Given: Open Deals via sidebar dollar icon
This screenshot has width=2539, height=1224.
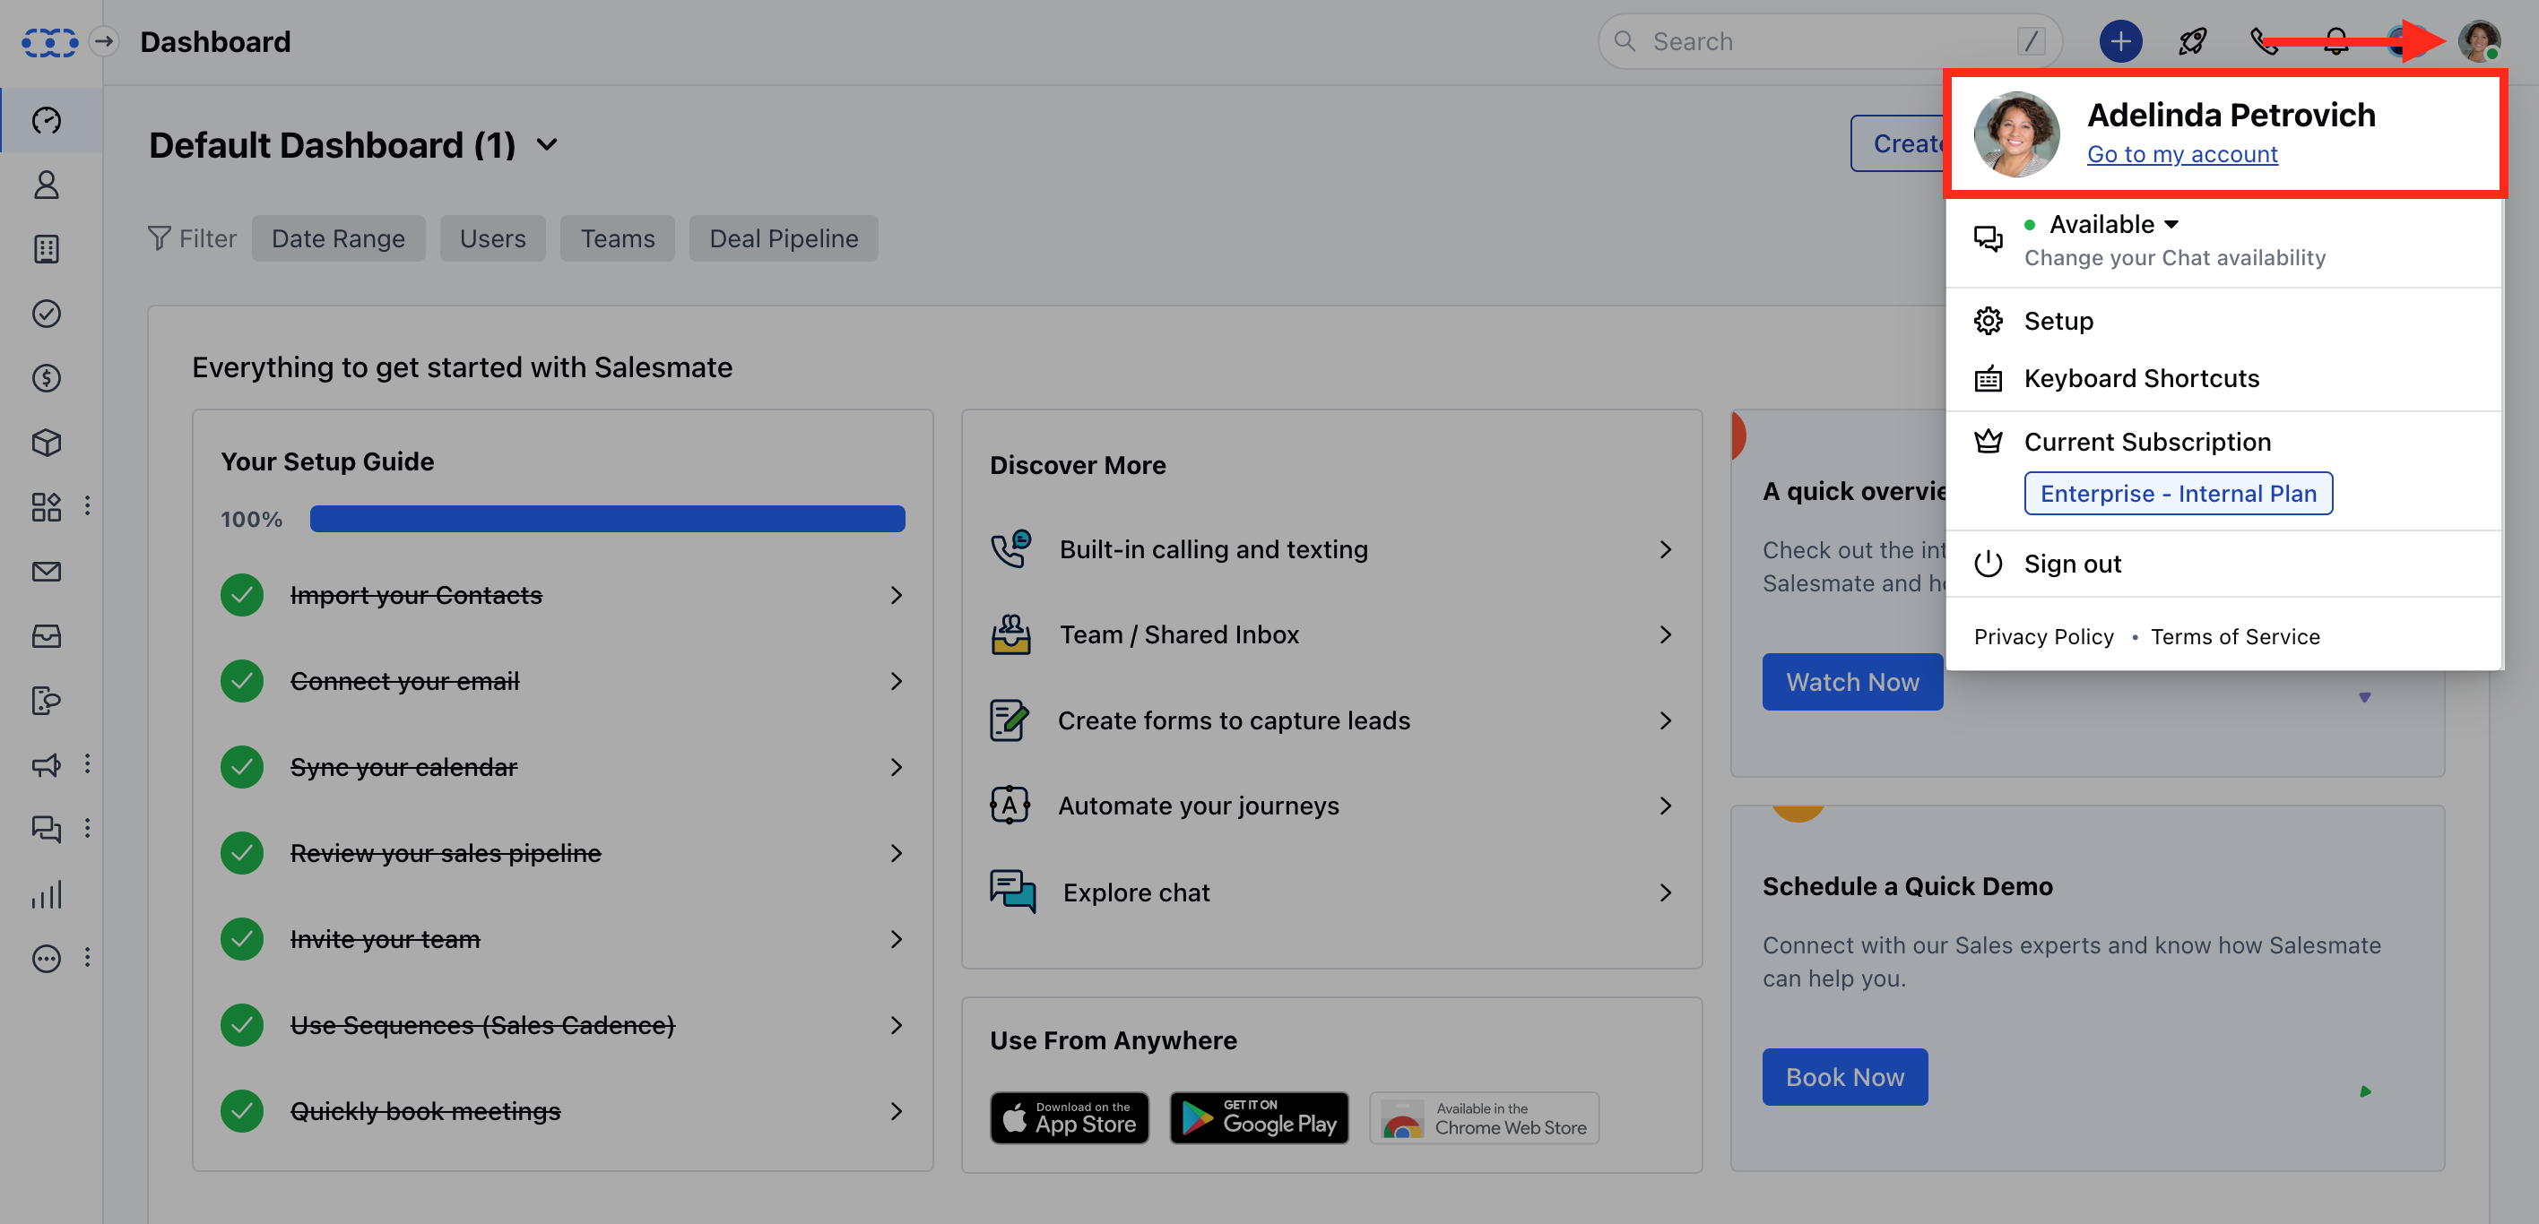Looking at the screenshot, I should pos(47,378).
